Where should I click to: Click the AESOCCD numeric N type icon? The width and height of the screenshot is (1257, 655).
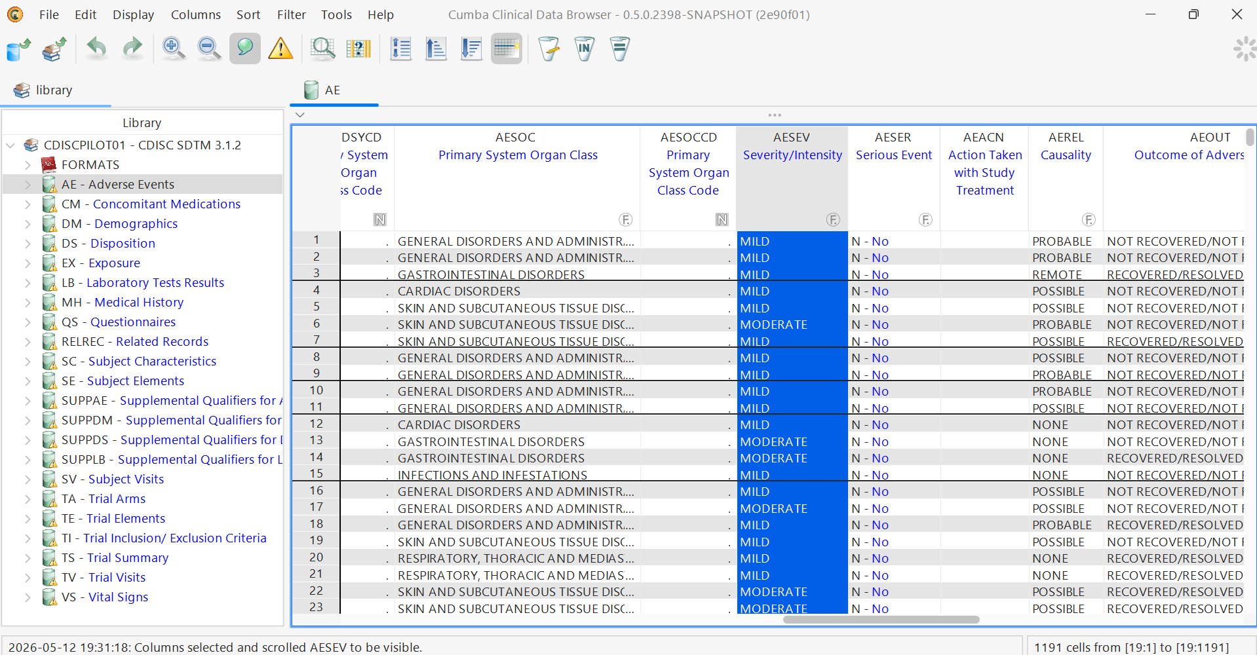(x=722, y=219)
